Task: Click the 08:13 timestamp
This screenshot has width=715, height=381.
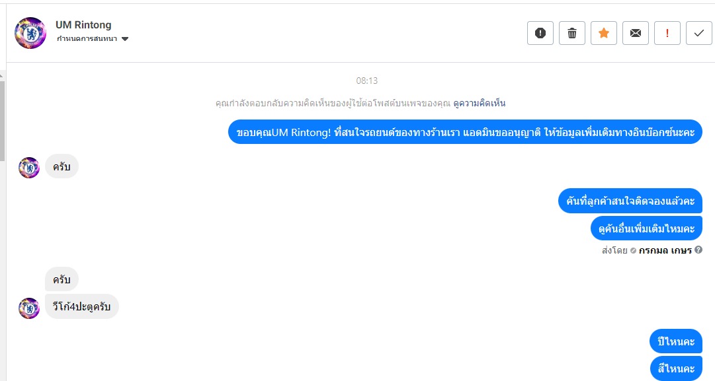Action: (x=366, y=81)
